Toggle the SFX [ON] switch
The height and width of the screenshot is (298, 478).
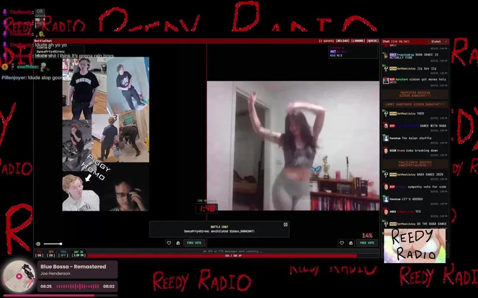51,254
